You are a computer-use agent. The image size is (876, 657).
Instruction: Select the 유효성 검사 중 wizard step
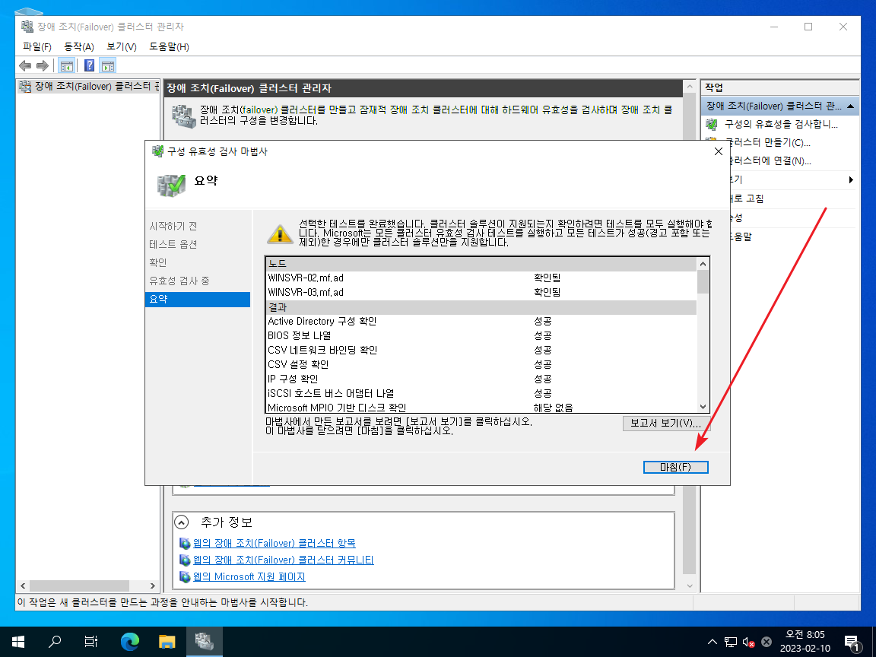pyautogui.click(x=179, y=281)
